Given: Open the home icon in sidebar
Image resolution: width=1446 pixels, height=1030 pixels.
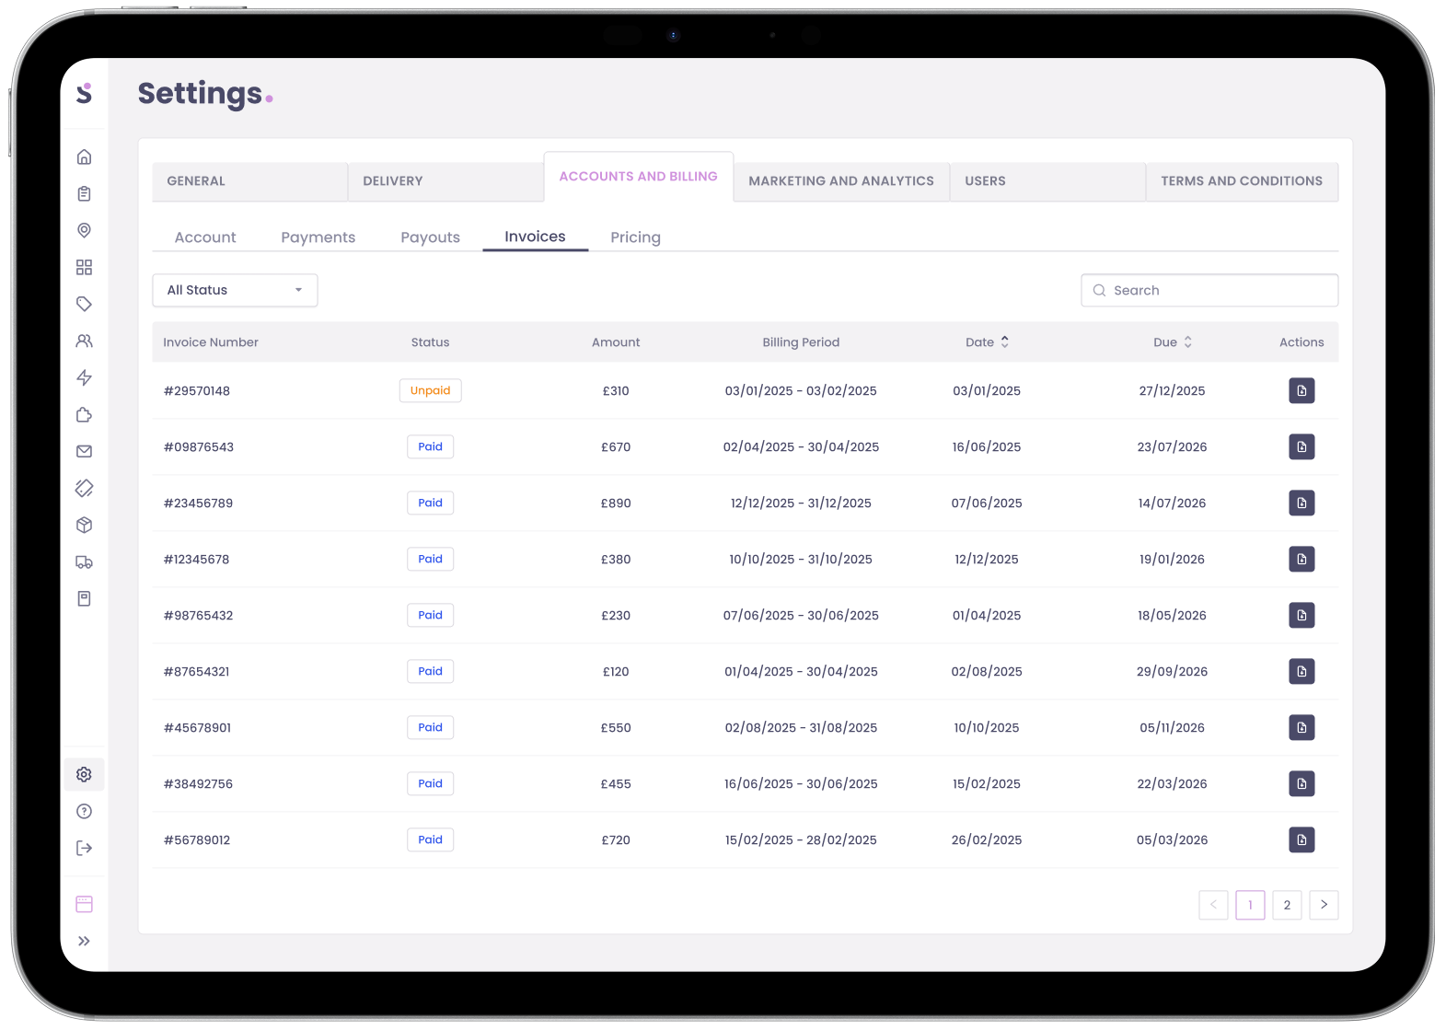Looking at the screenshot, I should [x=84, y=156].
